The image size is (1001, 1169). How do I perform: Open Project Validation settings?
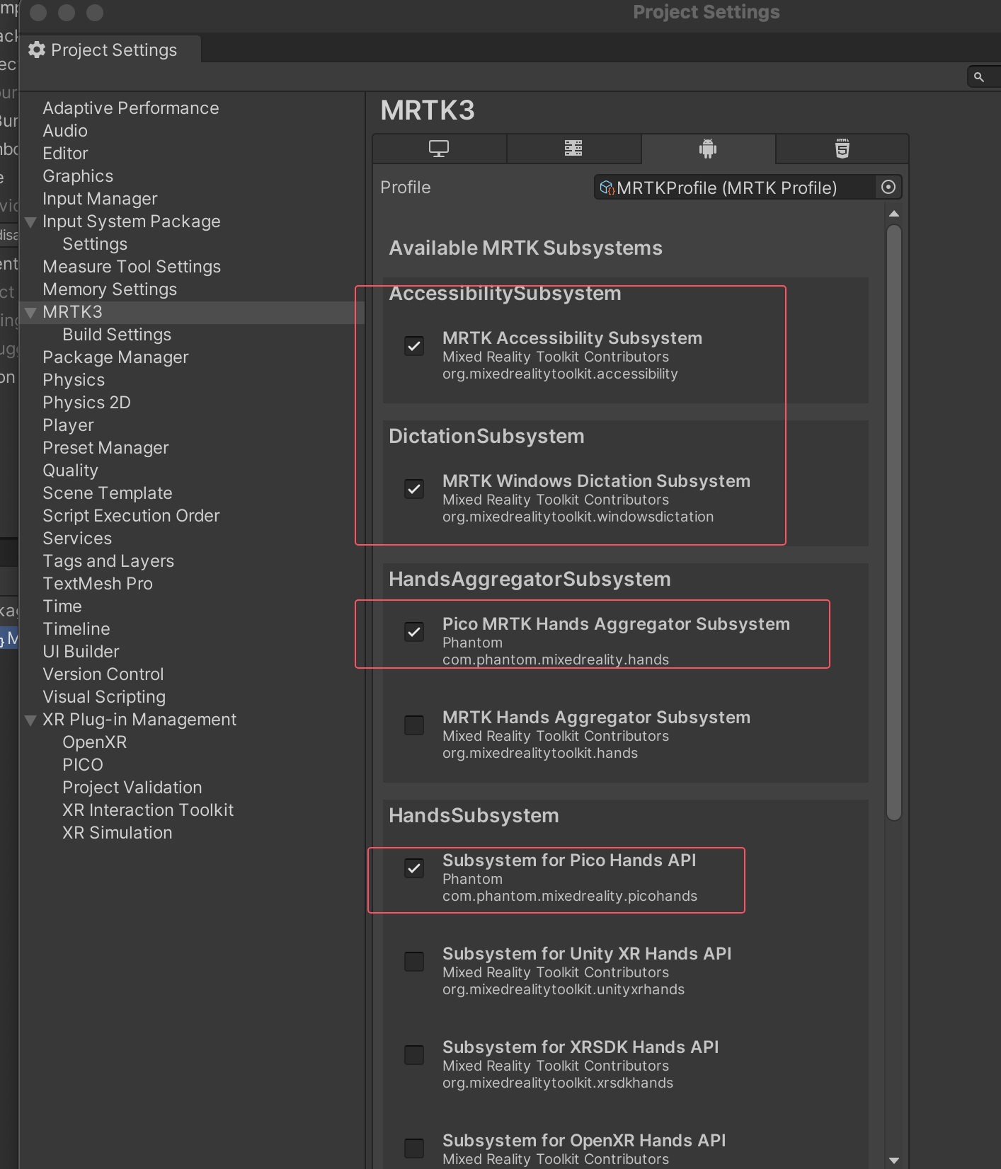132,788
